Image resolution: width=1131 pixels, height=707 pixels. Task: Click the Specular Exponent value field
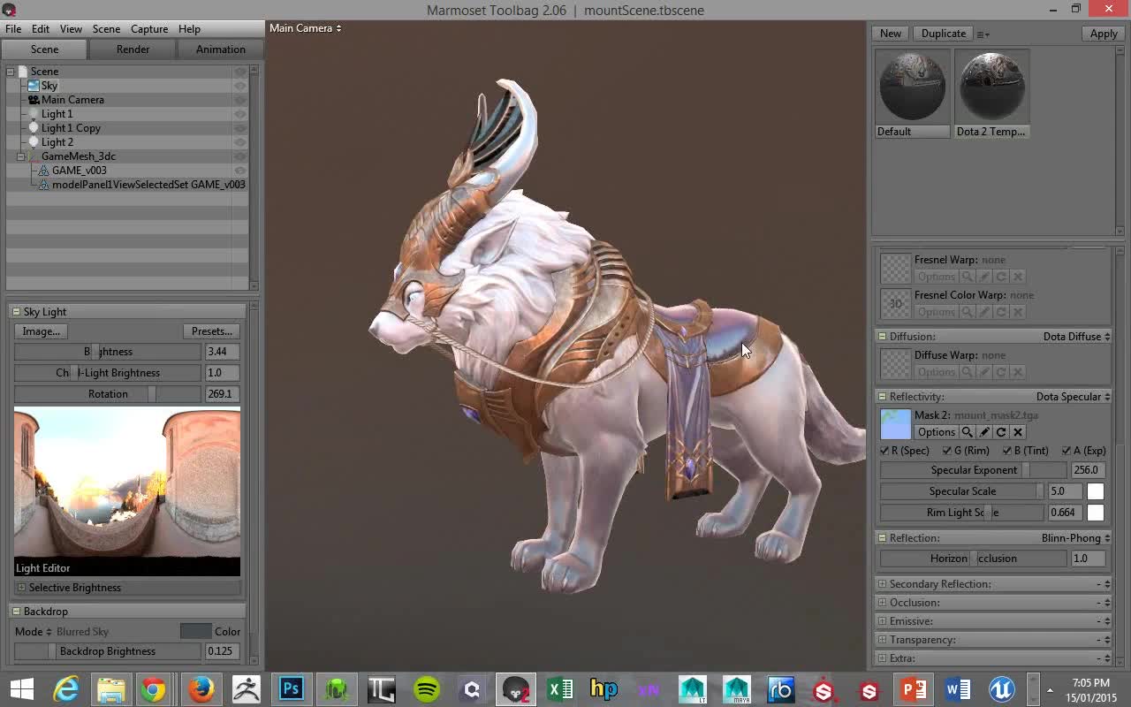(x=1088, y=470)
